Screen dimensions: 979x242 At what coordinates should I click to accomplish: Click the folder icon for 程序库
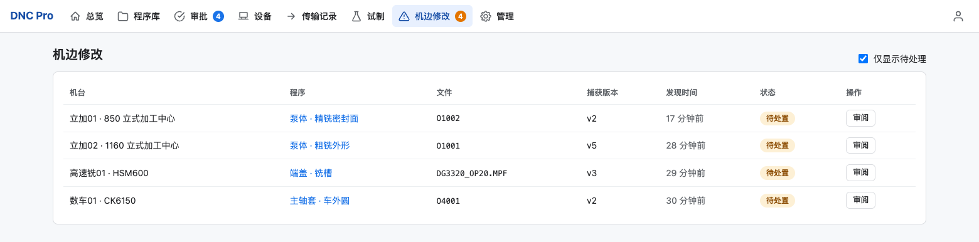point(123,16)
